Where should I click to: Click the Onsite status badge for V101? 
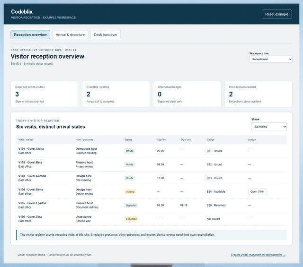click(x=129, y=151)
